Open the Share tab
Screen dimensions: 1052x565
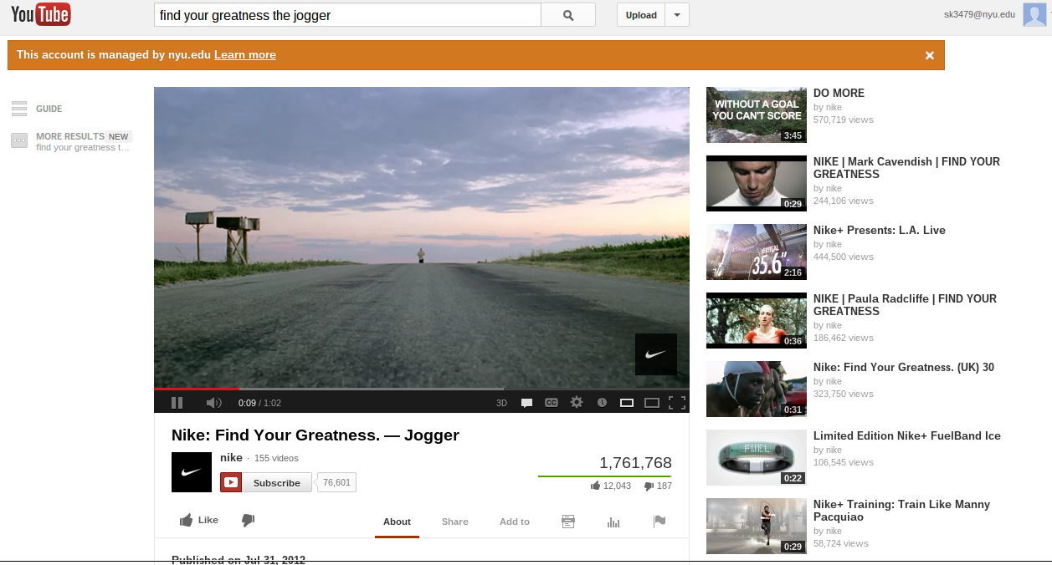[455, 522]
